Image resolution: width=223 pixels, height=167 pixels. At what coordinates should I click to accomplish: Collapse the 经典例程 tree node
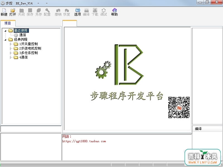pos(5,40)
